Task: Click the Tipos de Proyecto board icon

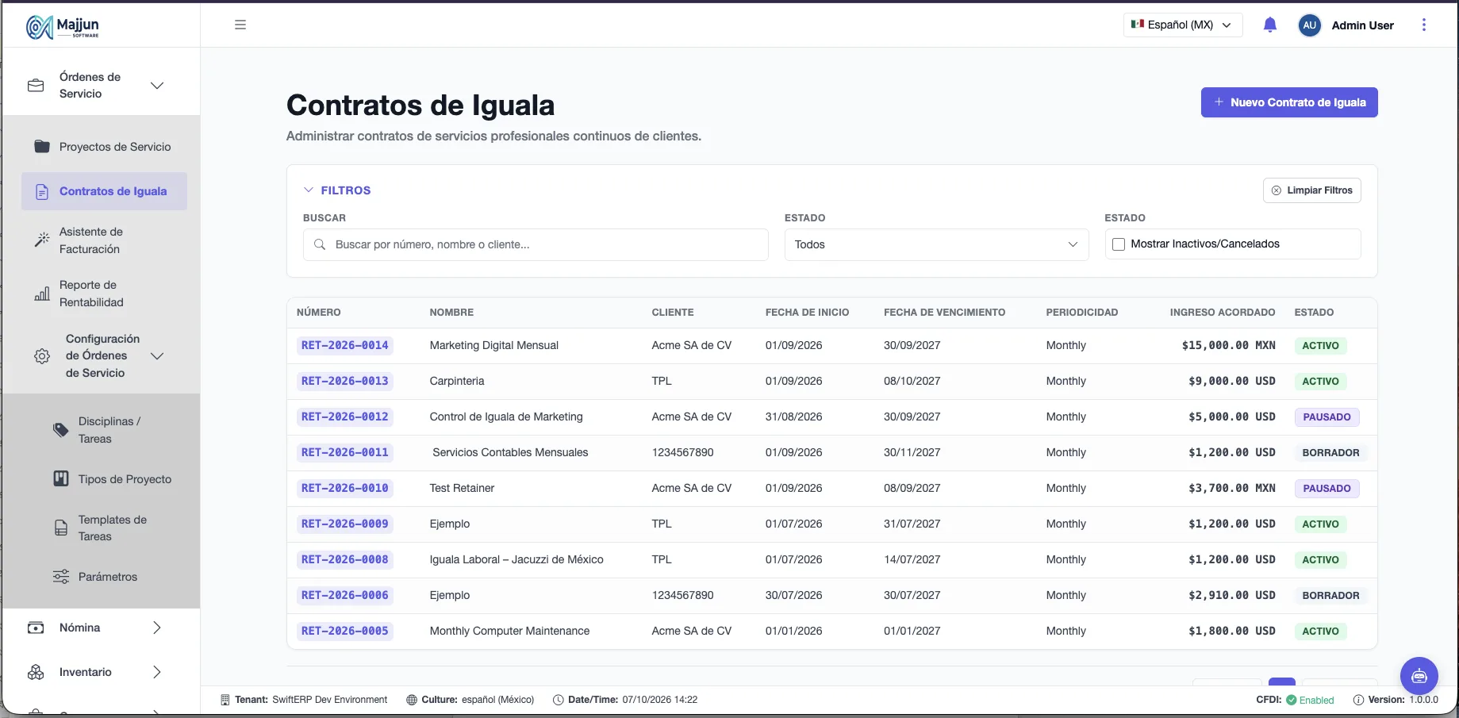Action: pyautogui.click(x=61, y=478)
